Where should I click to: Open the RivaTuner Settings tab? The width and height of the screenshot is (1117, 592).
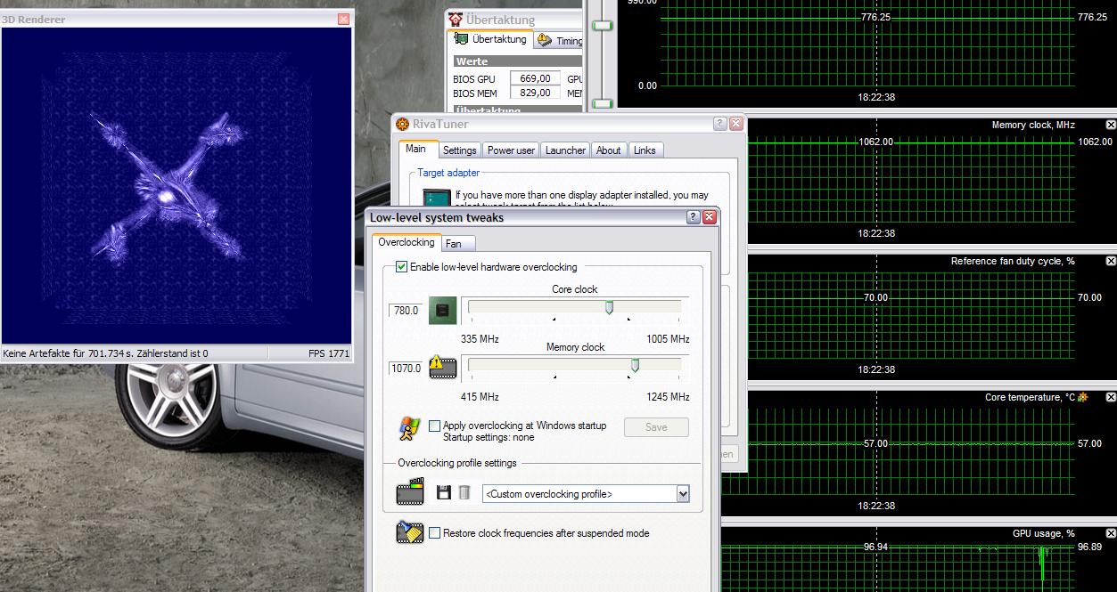click(460, 150)
